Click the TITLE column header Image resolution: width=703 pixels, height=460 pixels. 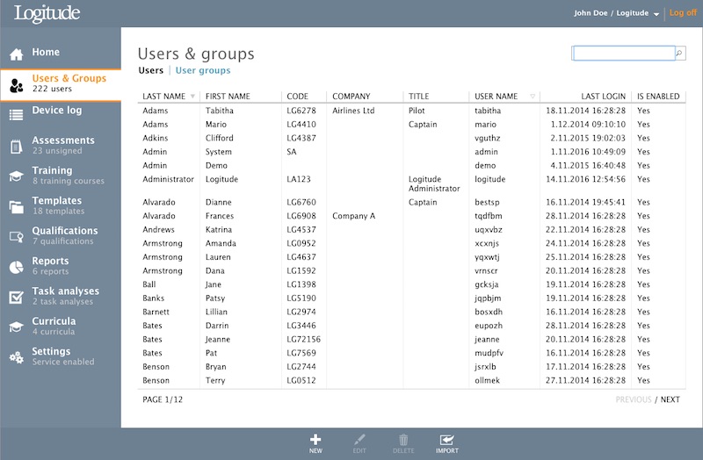[x=419, y=97]
